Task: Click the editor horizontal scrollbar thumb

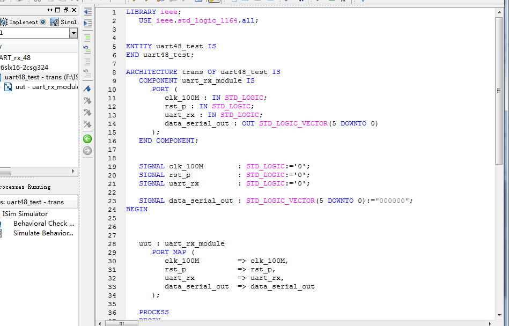Action: pyautogui.click(x=122, y=323)
